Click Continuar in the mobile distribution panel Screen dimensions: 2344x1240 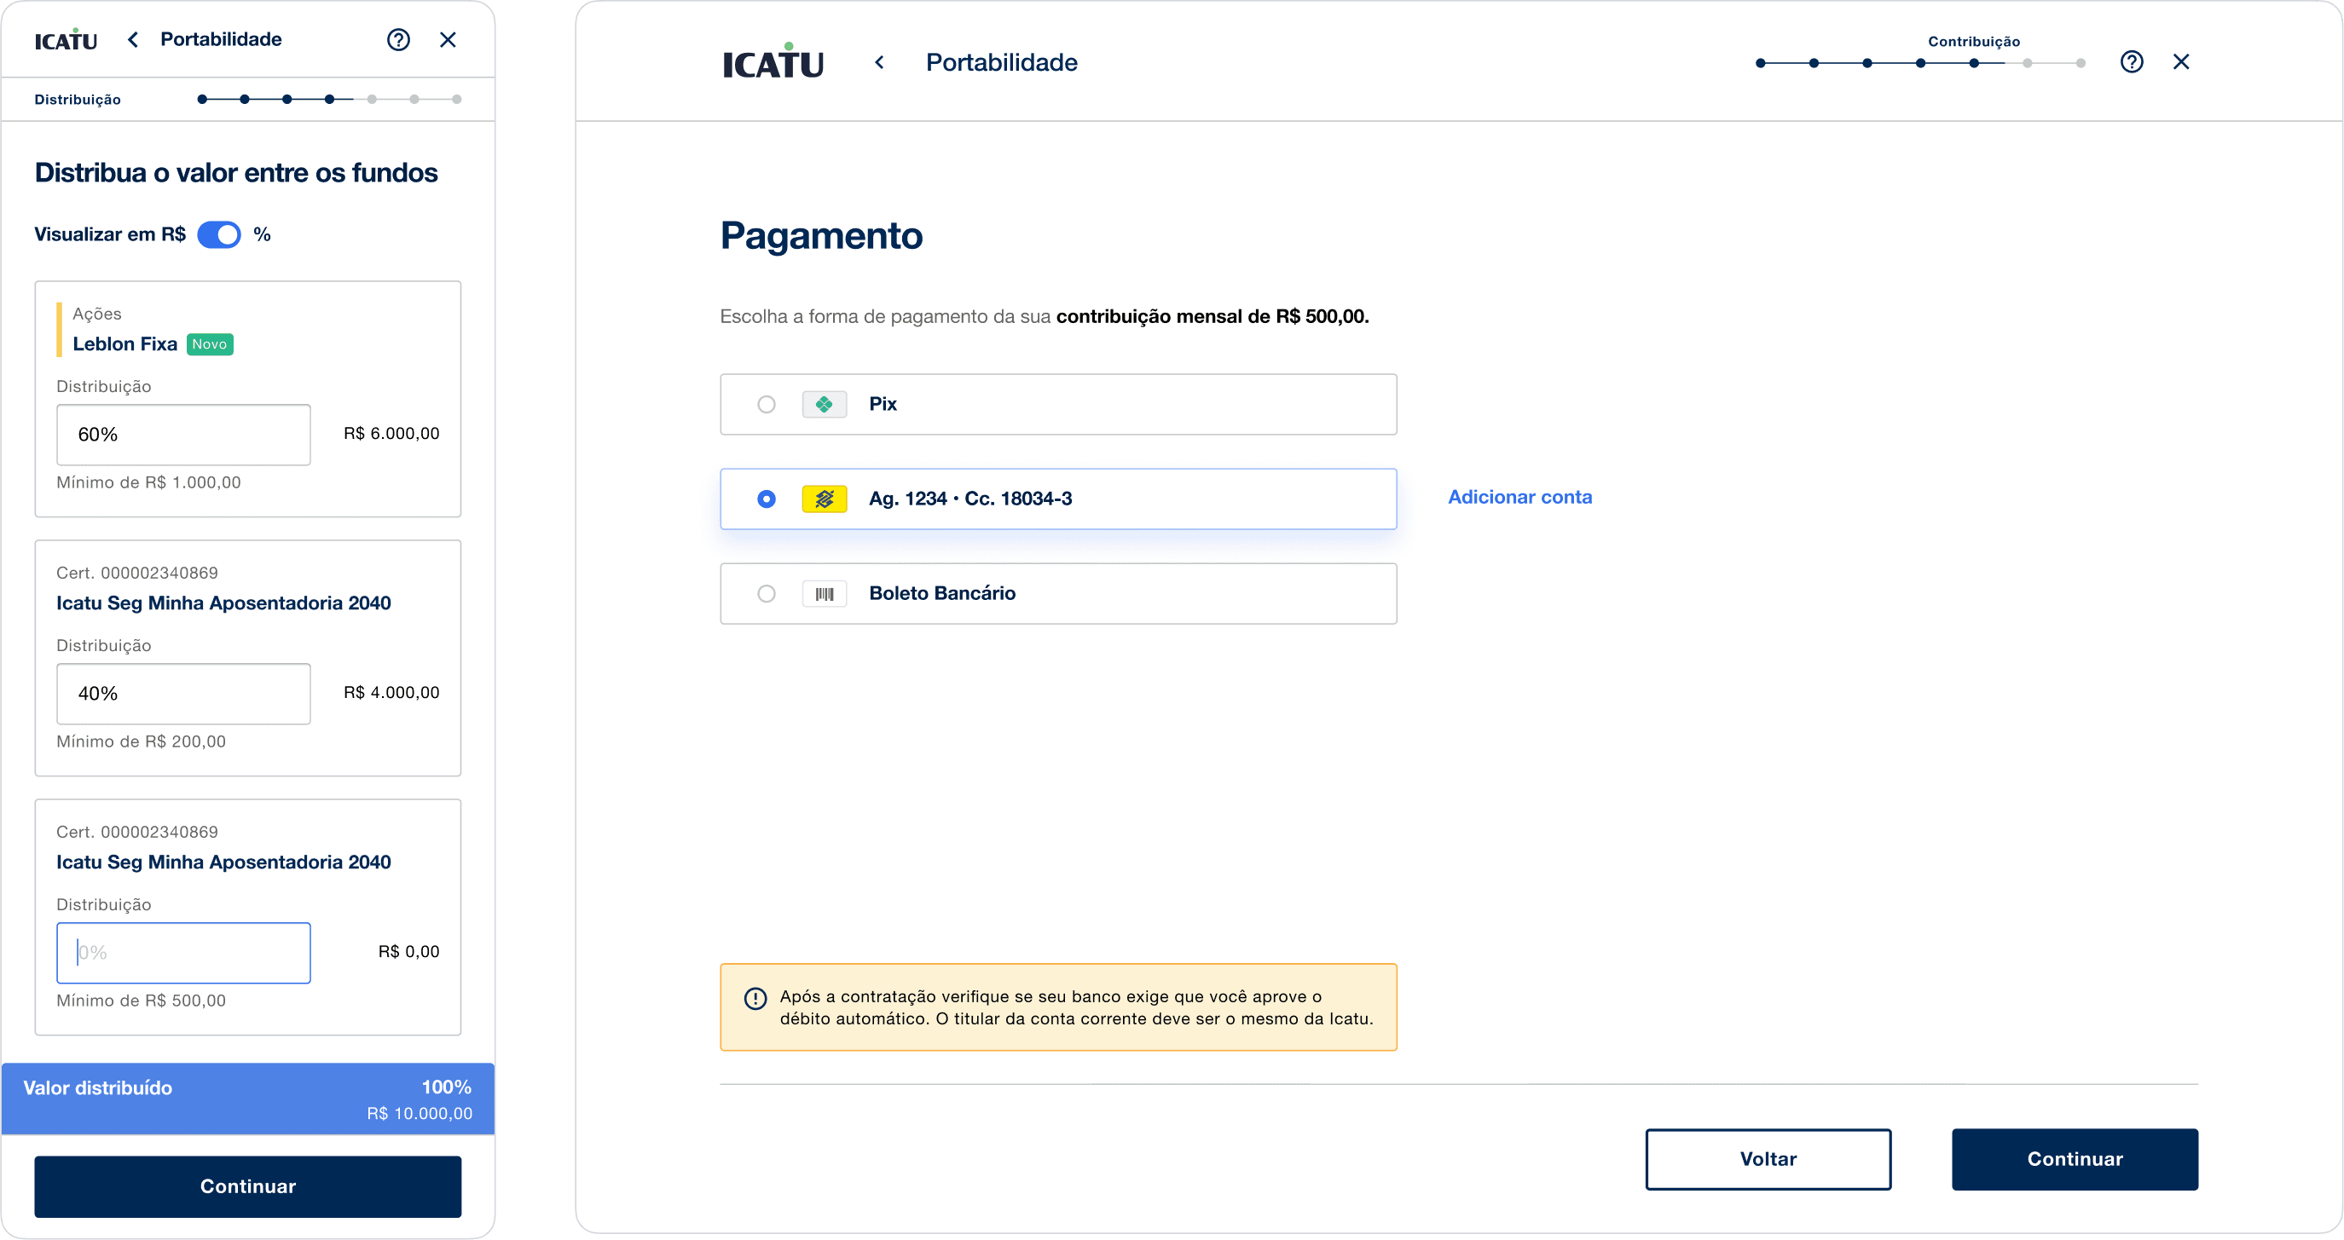pos(247,1186)
